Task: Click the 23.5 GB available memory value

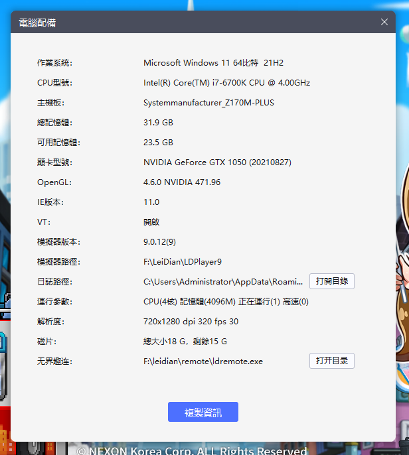Action: pos(158,143)
